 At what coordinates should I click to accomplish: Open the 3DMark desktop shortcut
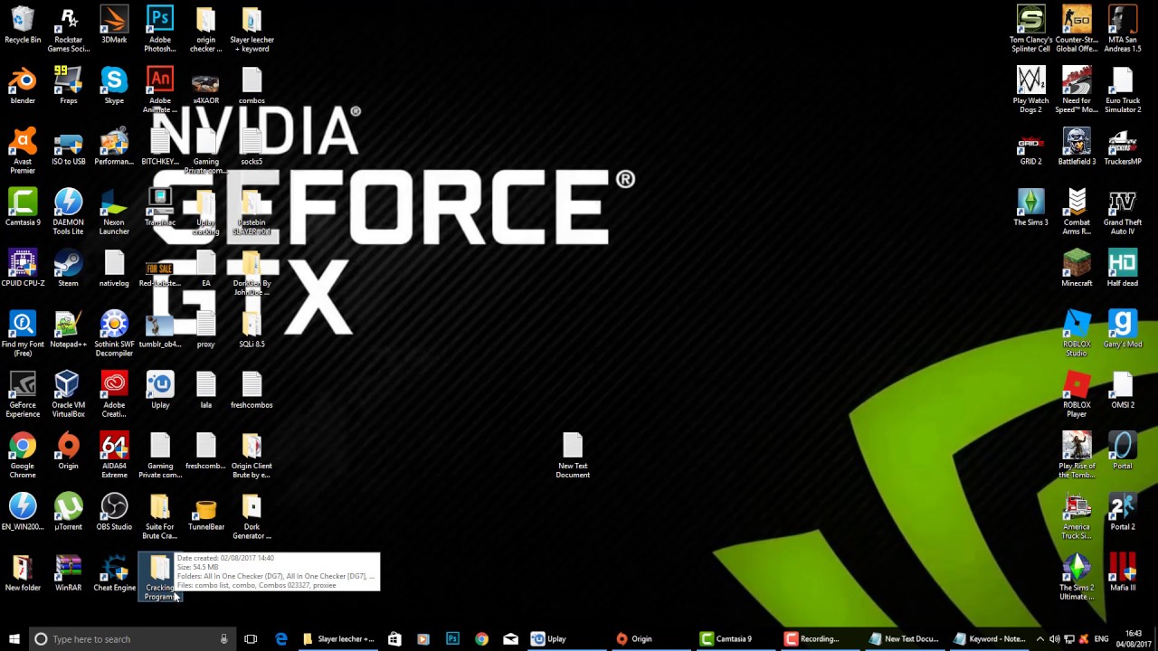click(114, 26)
